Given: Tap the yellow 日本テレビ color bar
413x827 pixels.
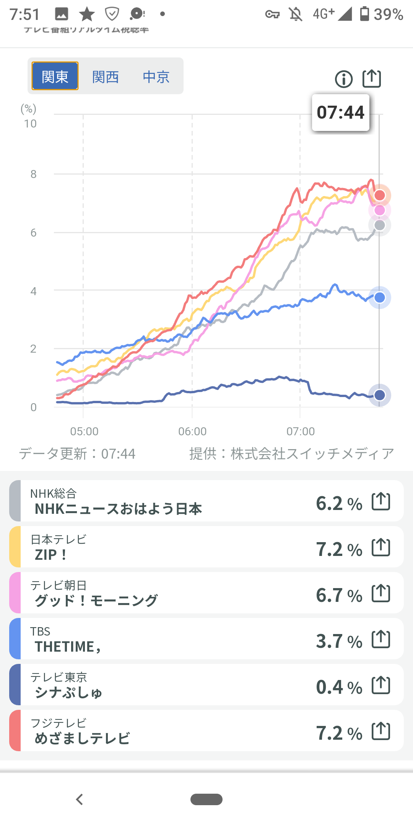Looking at the screenshot, I should click(15, 547).
